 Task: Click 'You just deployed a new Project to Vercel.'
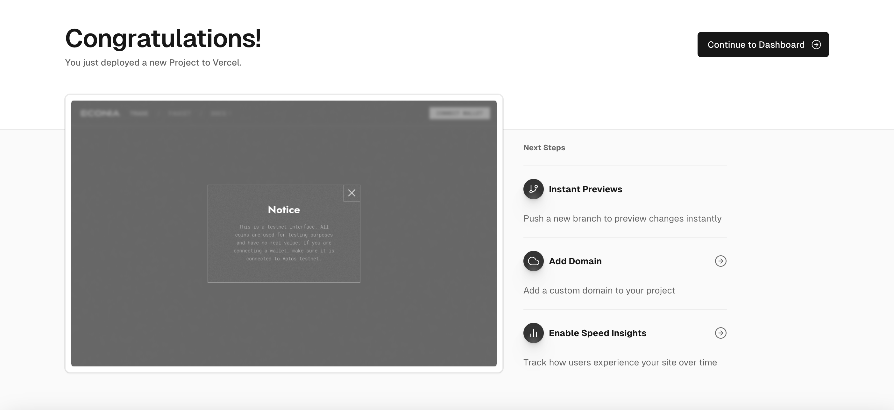tap(153, 62)
